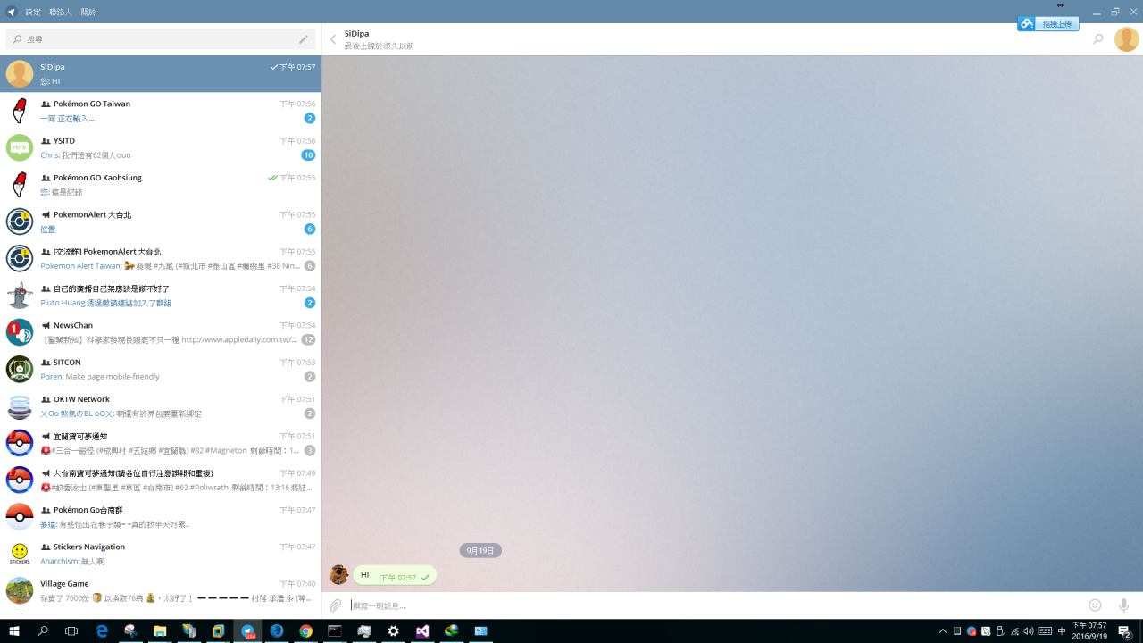Click the cloud upload widget icon
This screenshot has width=1143, height=643.
(1027, 24)
